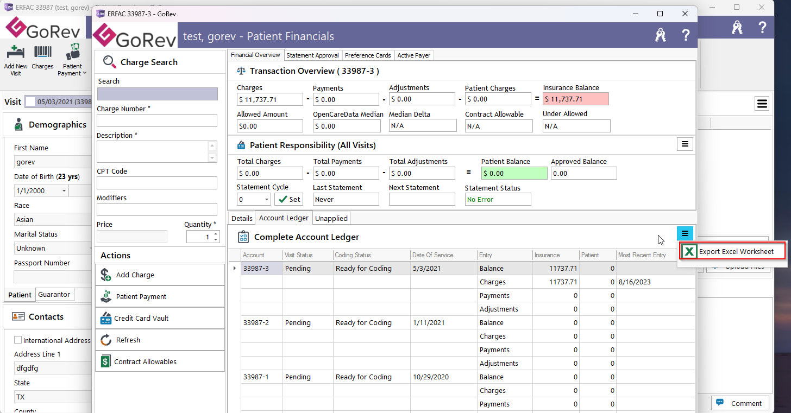The width and height of the screenshot is (791, 413).
Task: Click the Comment button
Action: pos(739,403)
